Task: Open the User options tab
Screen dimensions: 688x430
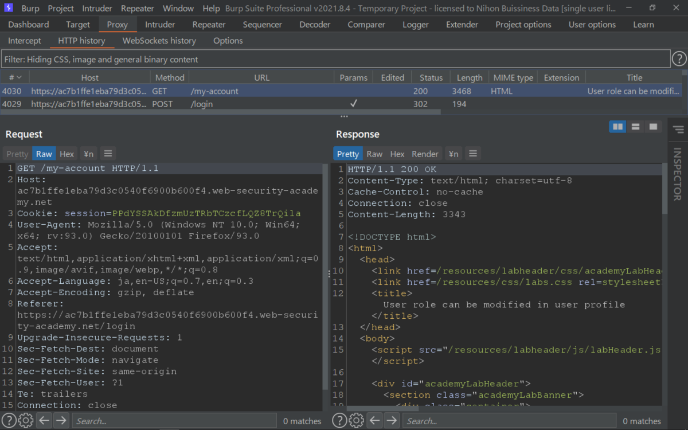Action: point(592,25)
